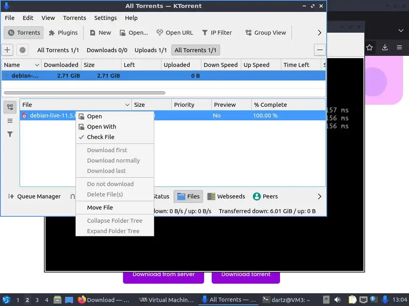Open the Peers tab
The image size is (409, 306).
click(265, 196)
